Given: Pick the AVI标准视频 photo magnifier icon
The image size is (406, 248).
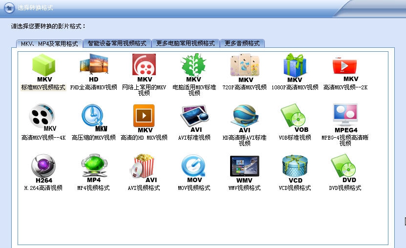Looking at the screenshot, I should (x=194, y=119).
